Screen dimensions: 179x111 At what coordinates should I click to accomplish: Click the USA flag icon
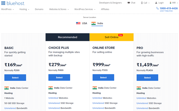pyautogui.click(x=78, y=23)
